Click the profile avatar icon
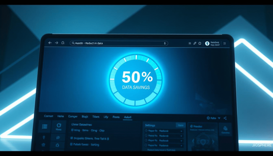This screenshot has width=273, height=156. click(207, 43)
